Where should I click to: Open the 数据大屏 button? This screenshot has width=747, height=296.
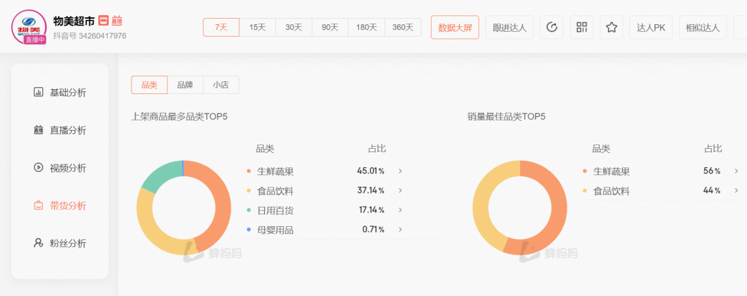455,28
